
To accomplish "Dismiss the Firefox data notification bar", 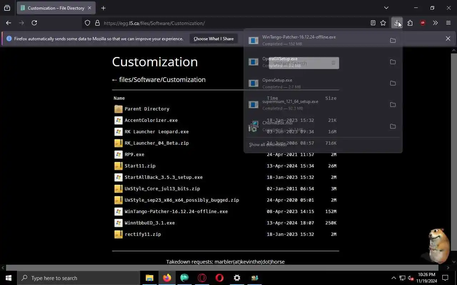I will 448,38.
